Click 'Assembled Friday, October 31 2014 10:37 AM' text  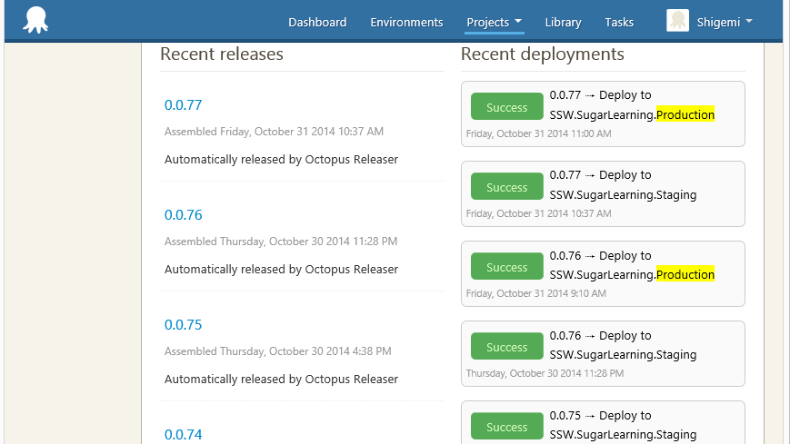[x=274, y=132]
